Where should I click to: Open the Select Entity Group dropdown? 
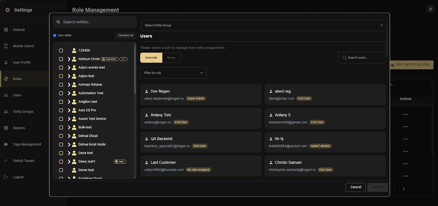pos(264,25)
